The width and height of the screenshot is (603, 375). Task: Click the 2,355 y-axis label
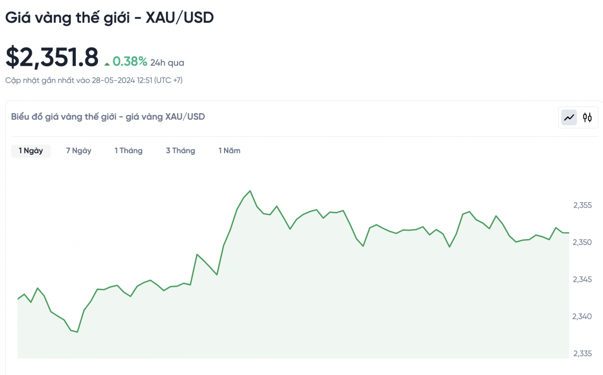[582, 205]
